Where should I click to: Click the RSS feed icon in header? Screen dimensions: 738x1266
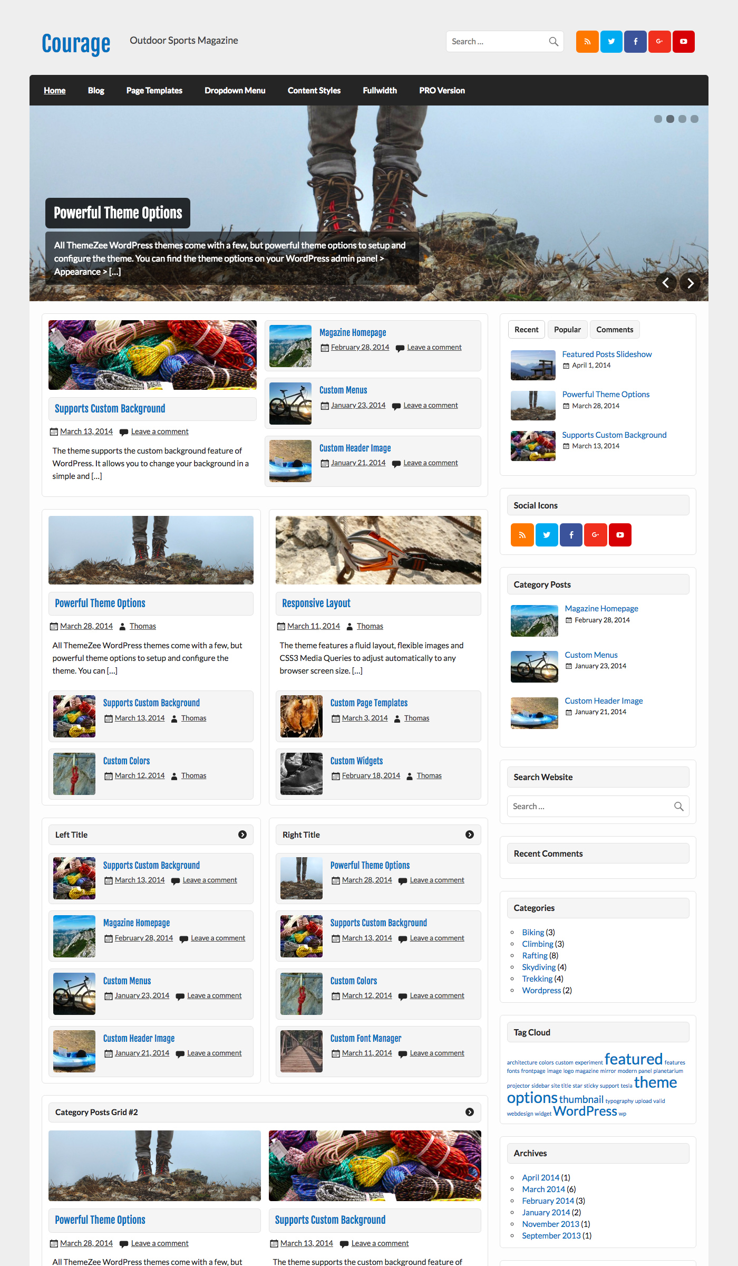[x=587, y=42]
